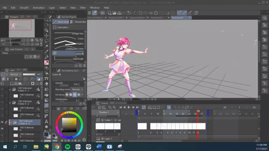
Task: Select the Fill bucket tool
Action: coord(46,95)
